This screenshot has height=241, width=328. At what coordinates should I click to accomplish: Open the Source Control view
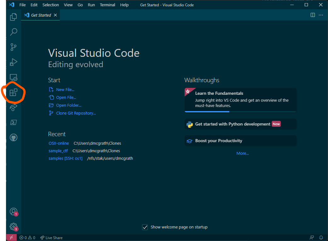click(14, 47)
